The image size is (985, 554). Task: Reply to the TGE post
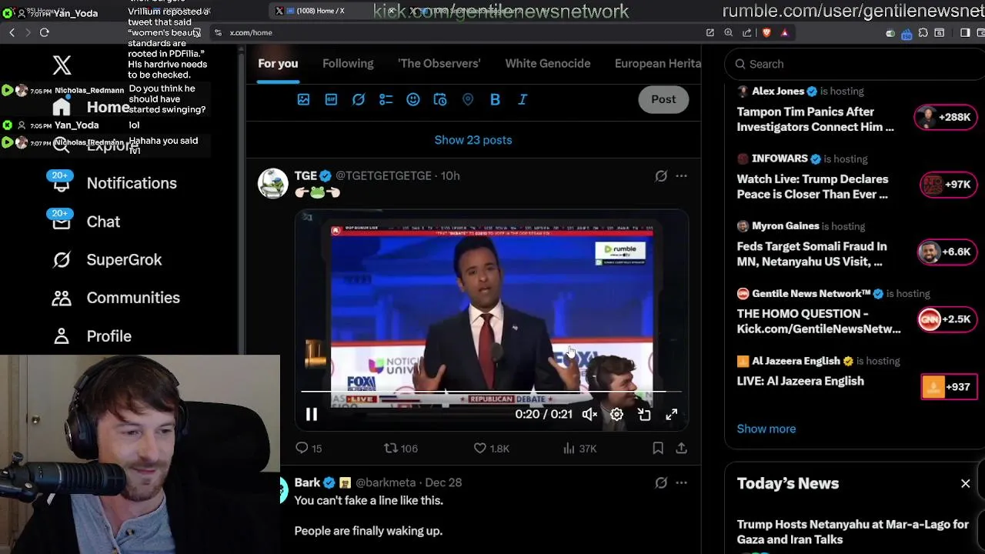click(x=309, y=448)
